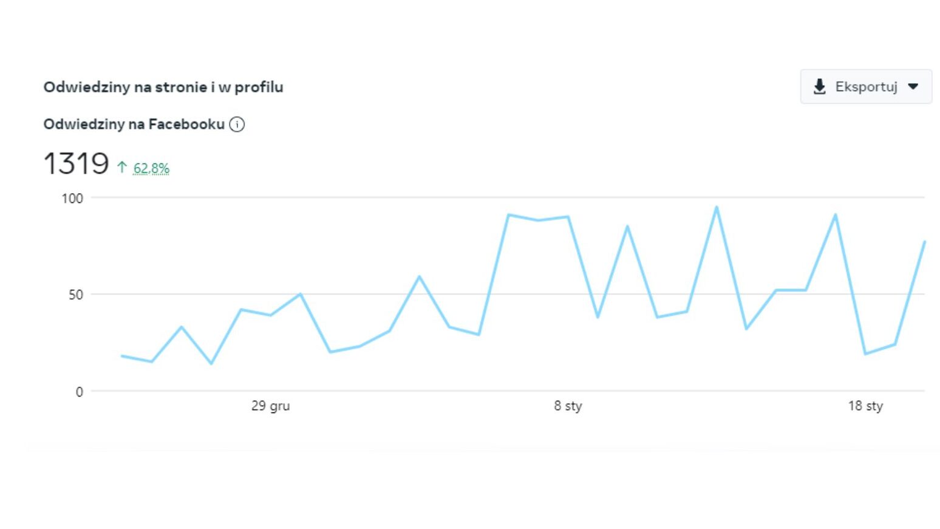Click the "8 sty" date label

click(568, 406)
